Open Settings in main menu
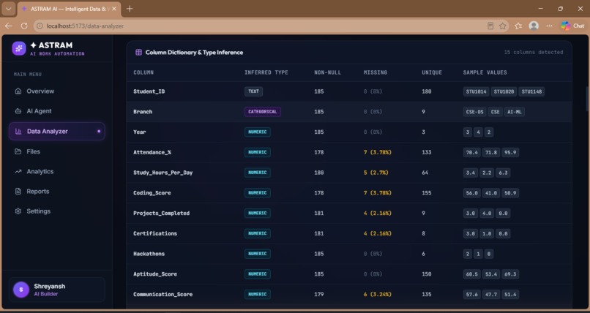The height and width of the screenshot is (313, 590). pyautogui.click(x=57, y=211)
